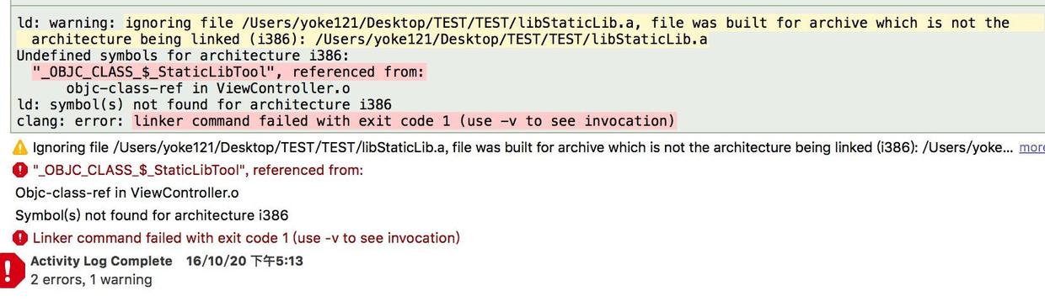Click red error icon beside "_OBJC_CLASS_$_StaticLibTool" summary
This screenshot has height=307, width=1045.
point(20,171)
